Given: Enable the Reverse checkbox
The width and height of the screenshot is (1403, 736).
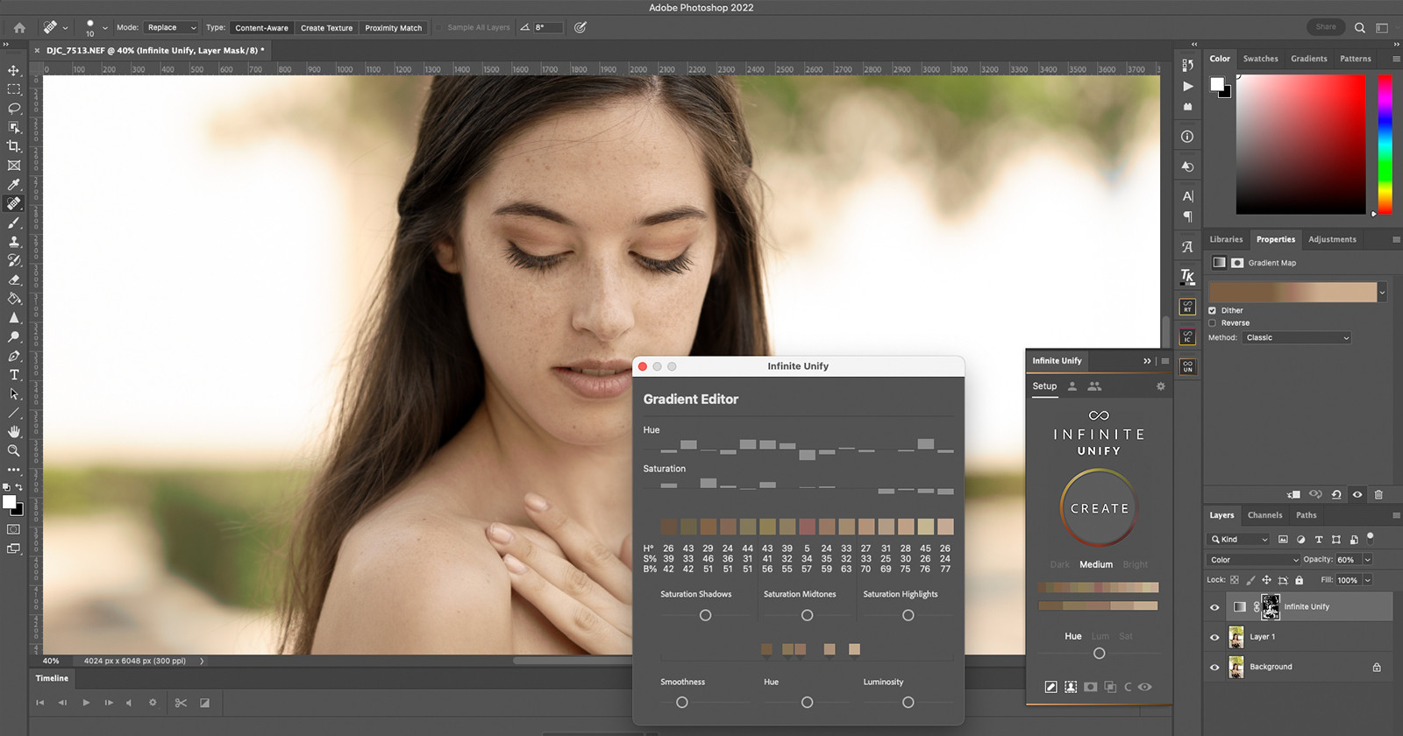Looking at the screenshot, I should 1213,323.
